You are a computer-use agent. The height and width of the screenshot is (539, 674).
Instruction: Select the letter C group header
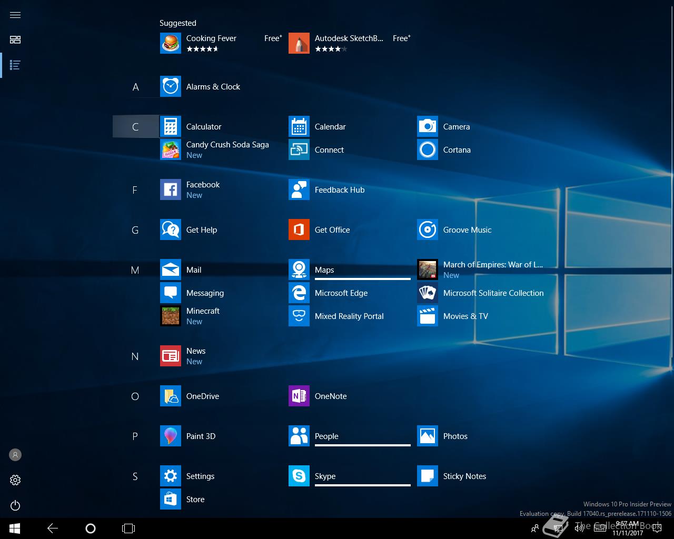tap(135, 126)
